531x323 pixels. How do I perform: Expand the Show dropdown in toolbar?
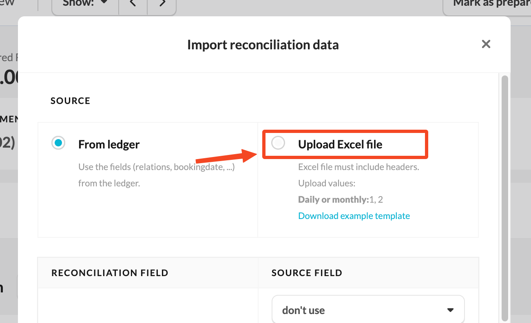tap(85, 4)
